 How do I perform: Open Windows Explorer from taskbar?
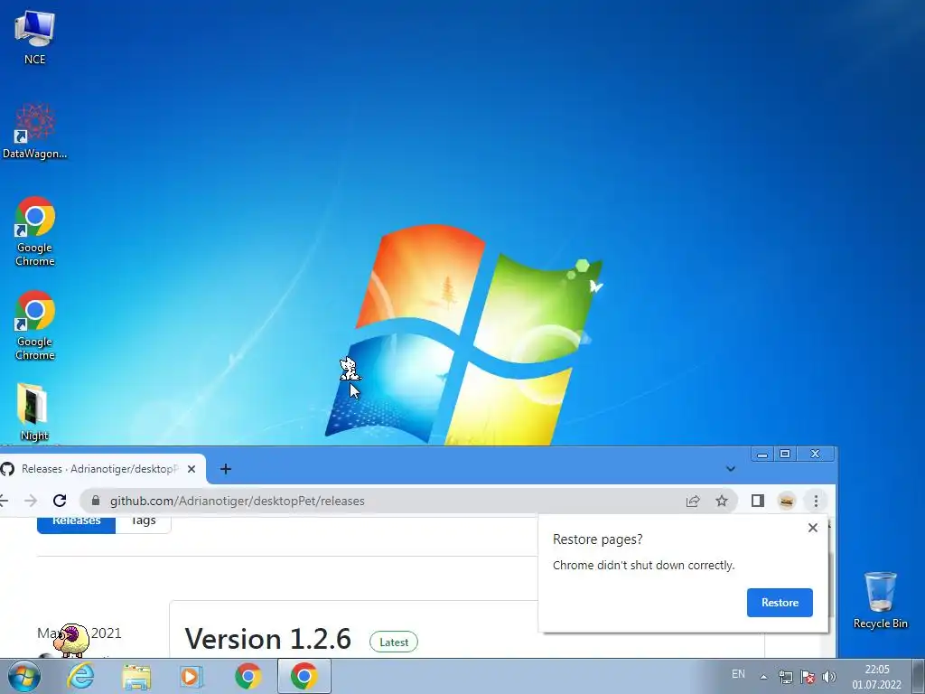tap(136, 676)
